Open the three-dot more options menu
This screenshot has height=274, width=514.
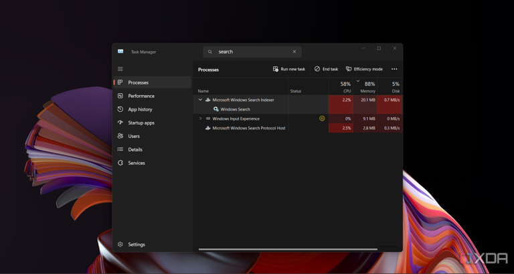pyautogui.click(x=394, y=69)
